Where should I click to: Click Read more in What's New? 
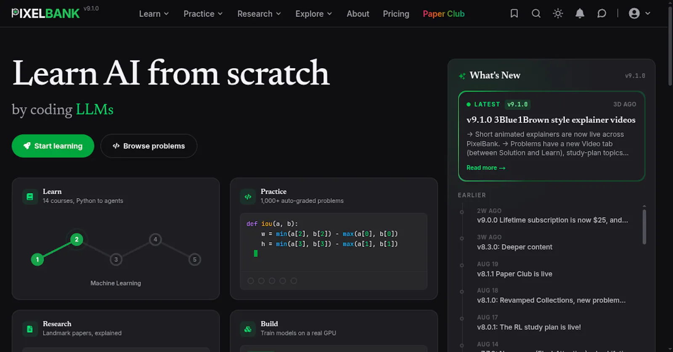pyautogui.click(x=486, y=168)
